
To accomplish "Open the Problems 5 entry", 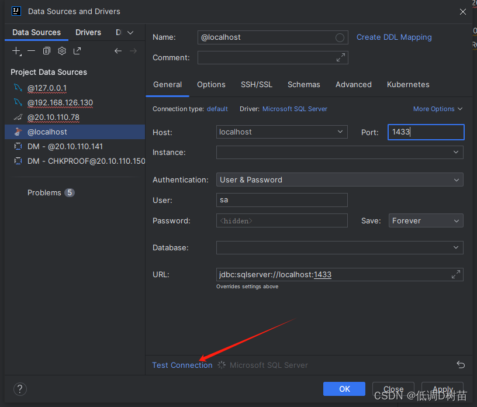I will pos(51,193).
